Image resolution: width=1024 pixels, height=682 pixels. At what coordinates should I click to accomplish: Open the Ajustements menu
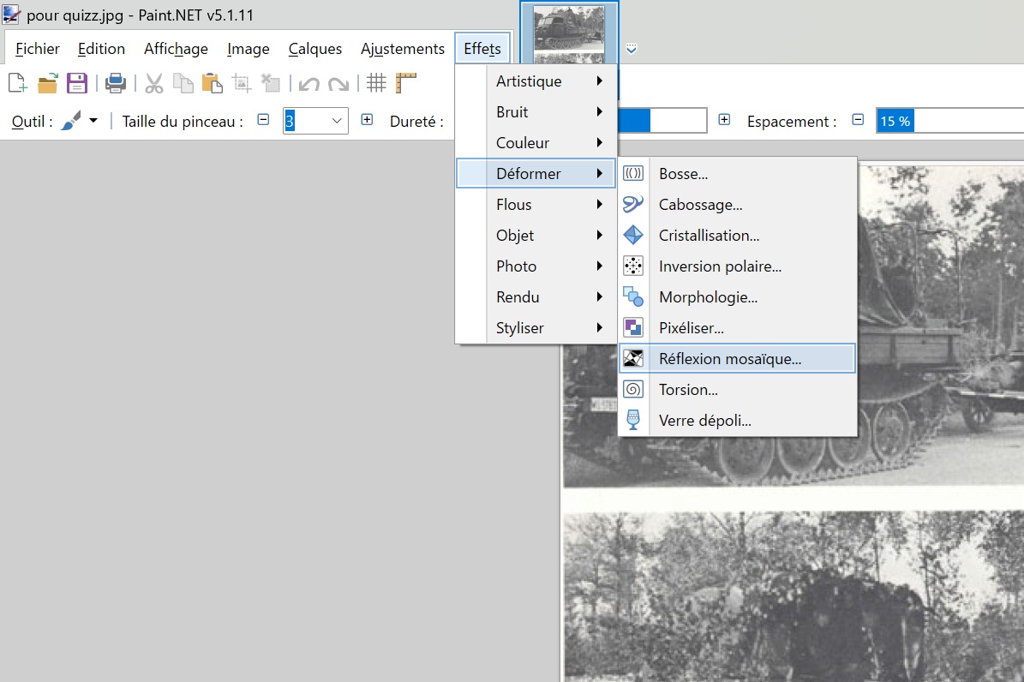tap(402, 49)
